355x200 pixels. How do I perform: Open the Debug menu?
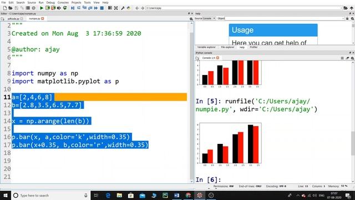pyautogui.click(x=50, y=2)
